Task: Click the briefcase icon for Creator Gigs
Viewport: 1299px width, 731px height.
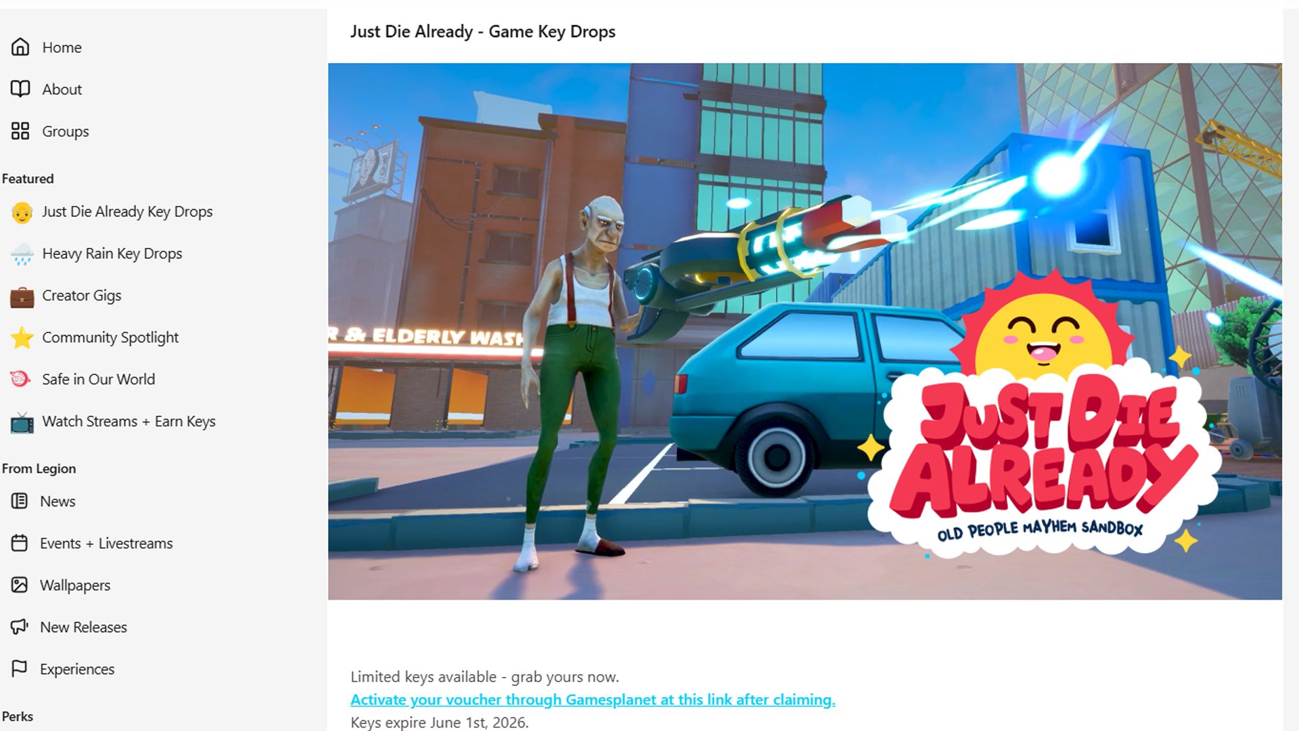Action: tap(22, 296)
